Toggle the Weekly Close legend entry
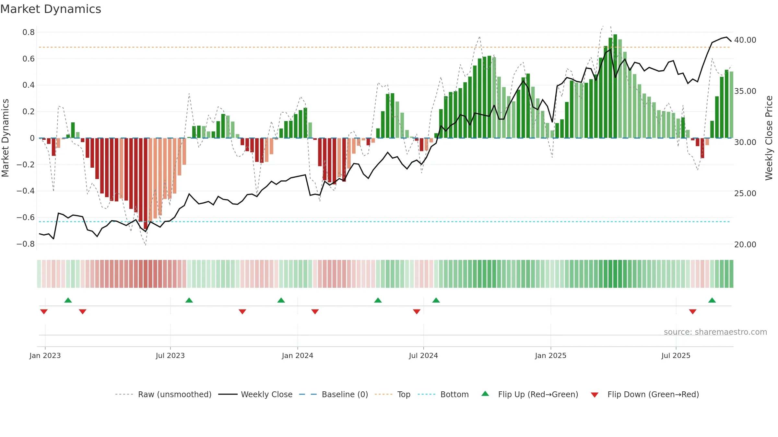778x437 pixels. [x=255, y=394]
